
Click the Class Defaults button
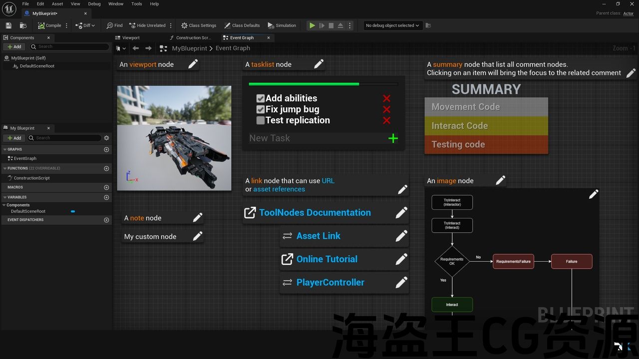(242, 25)
